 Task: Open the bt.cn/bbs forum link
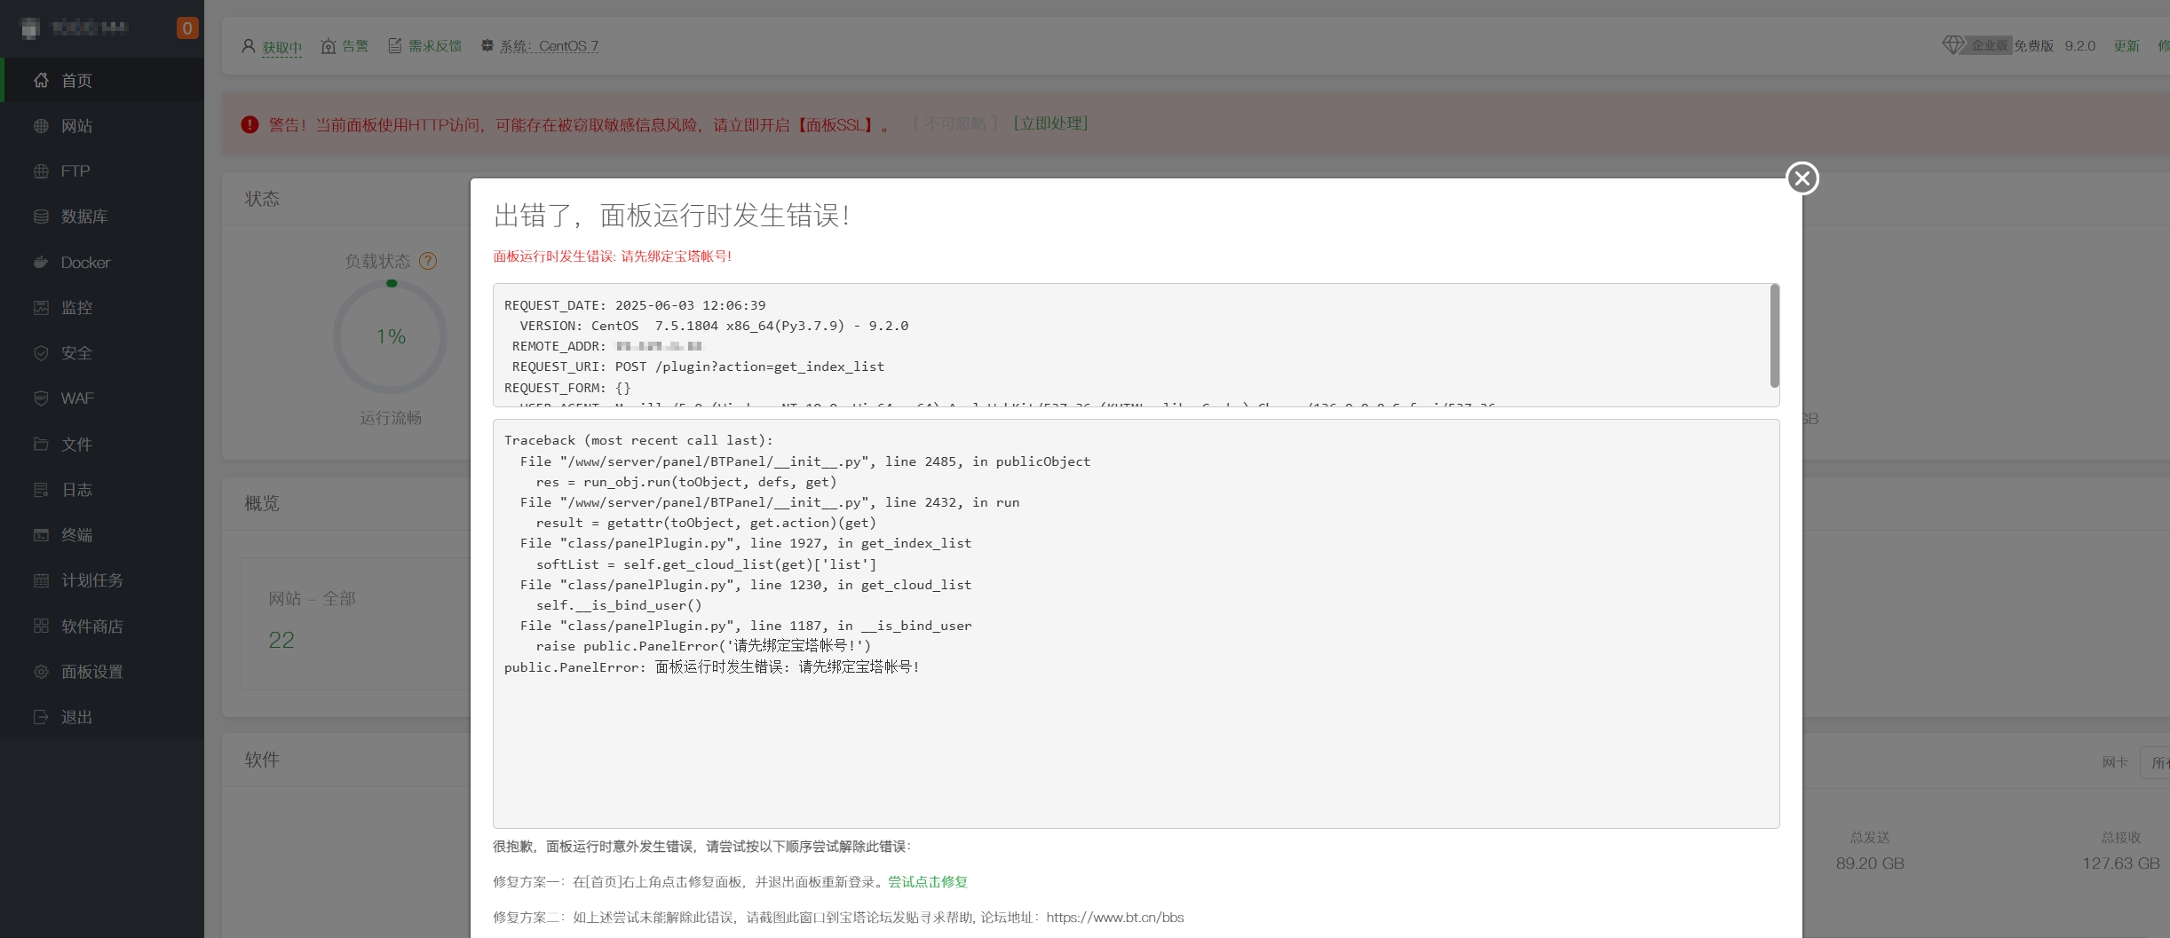1115,918
